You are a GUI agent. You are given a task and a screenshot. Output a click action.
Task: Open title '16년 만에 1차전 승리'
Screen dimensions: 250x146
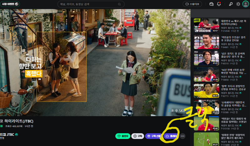coord(233,71)
